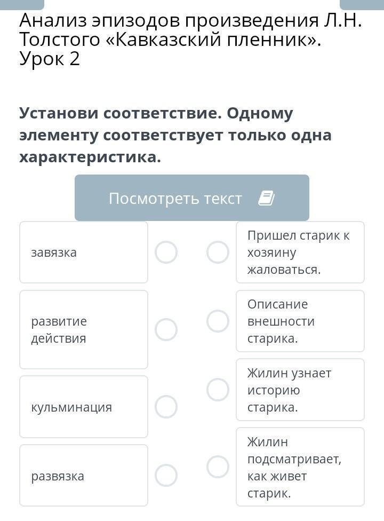Screen dimensions: 384x521
Task: Check radio for Жилин узнает историю старика
Action: click(x=218, y=390)
